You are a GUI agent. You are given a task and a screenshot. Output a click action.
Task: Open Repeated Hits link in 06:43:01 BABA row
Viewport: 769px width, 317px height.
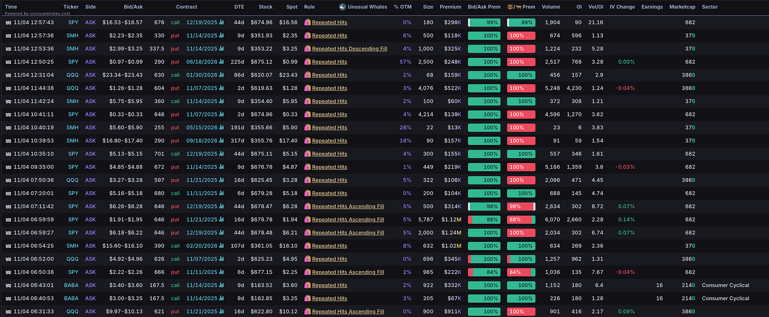coord(330,285)
